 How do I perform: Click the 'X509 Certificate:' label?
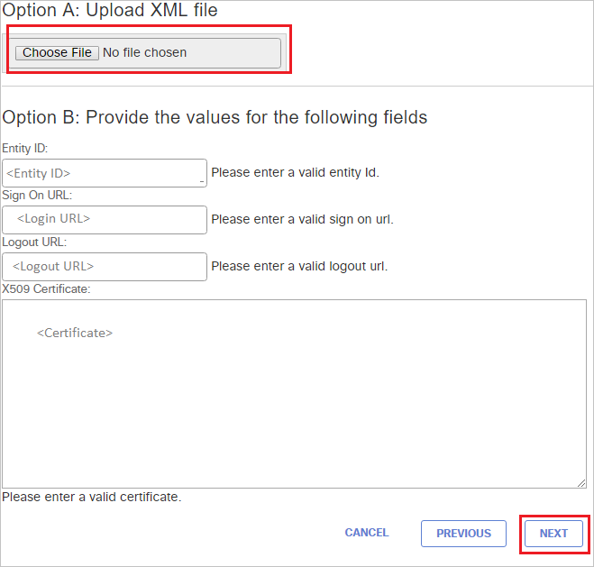pyautogui.click(x=46, y=289)
